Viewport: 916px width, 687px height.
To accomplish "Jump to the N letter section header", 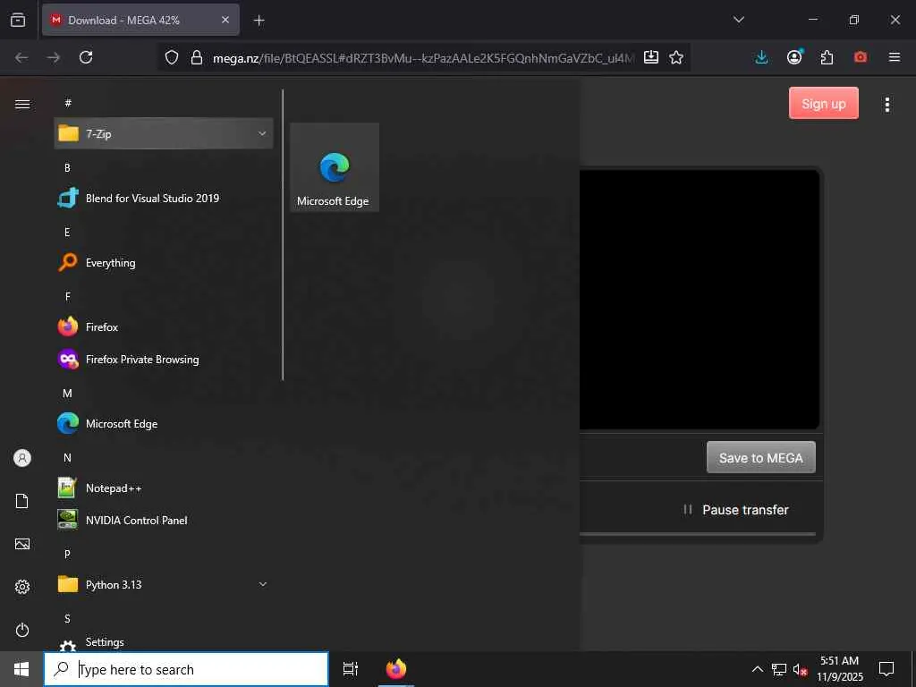I will pyautogui.click(x=67, y=458).
